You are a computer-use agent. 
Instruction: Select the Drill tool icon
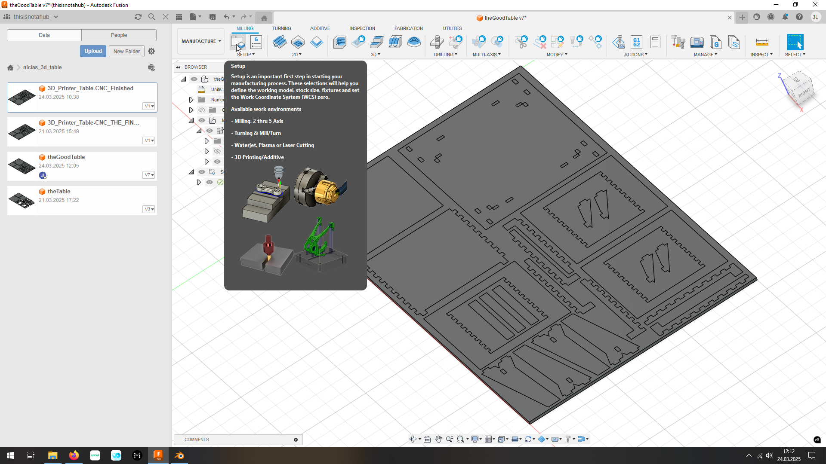pyautogui.click(x=437, y=42)
